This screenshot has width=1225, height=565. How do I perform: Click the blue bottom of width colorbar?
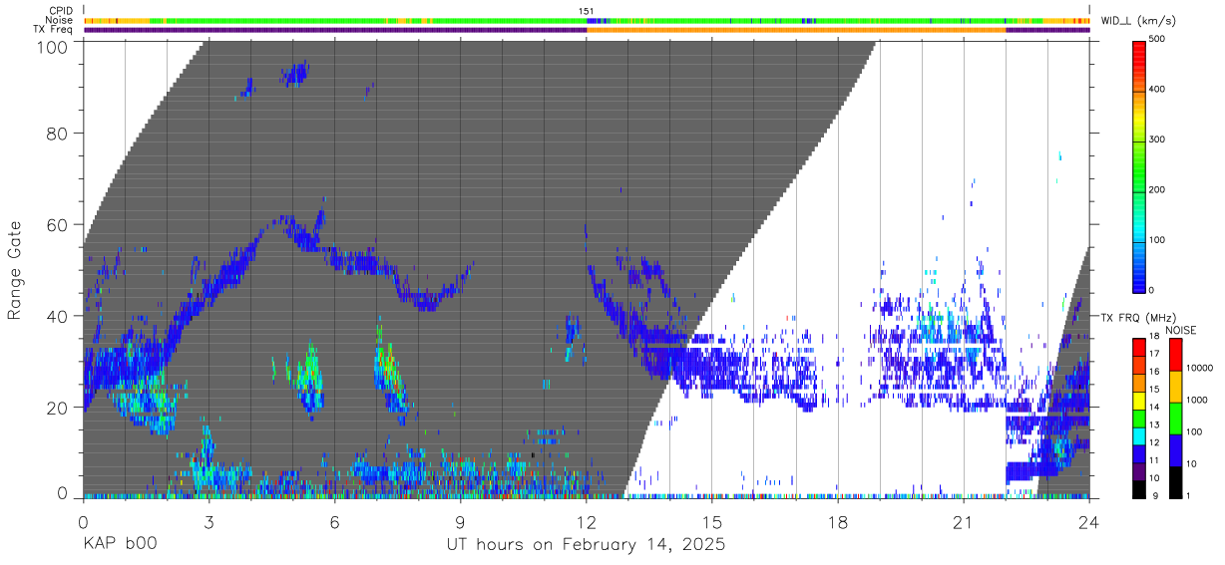(x=1138, y=279)
